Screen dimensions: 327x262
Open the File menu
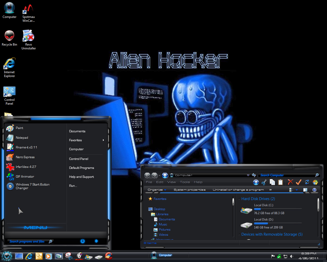(x=149, y=182)
